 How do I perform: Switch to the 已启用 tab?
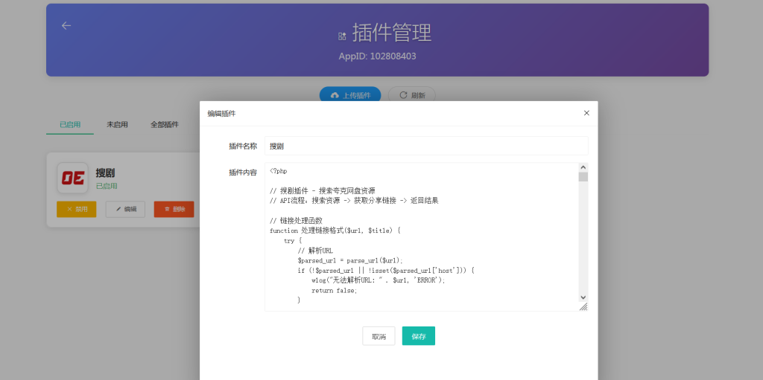point(70,124)
